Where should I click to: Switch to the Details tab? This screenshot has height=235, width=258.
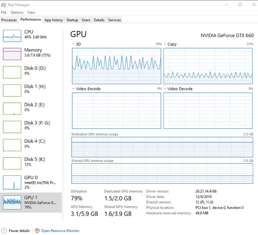(x=99, y=20)
